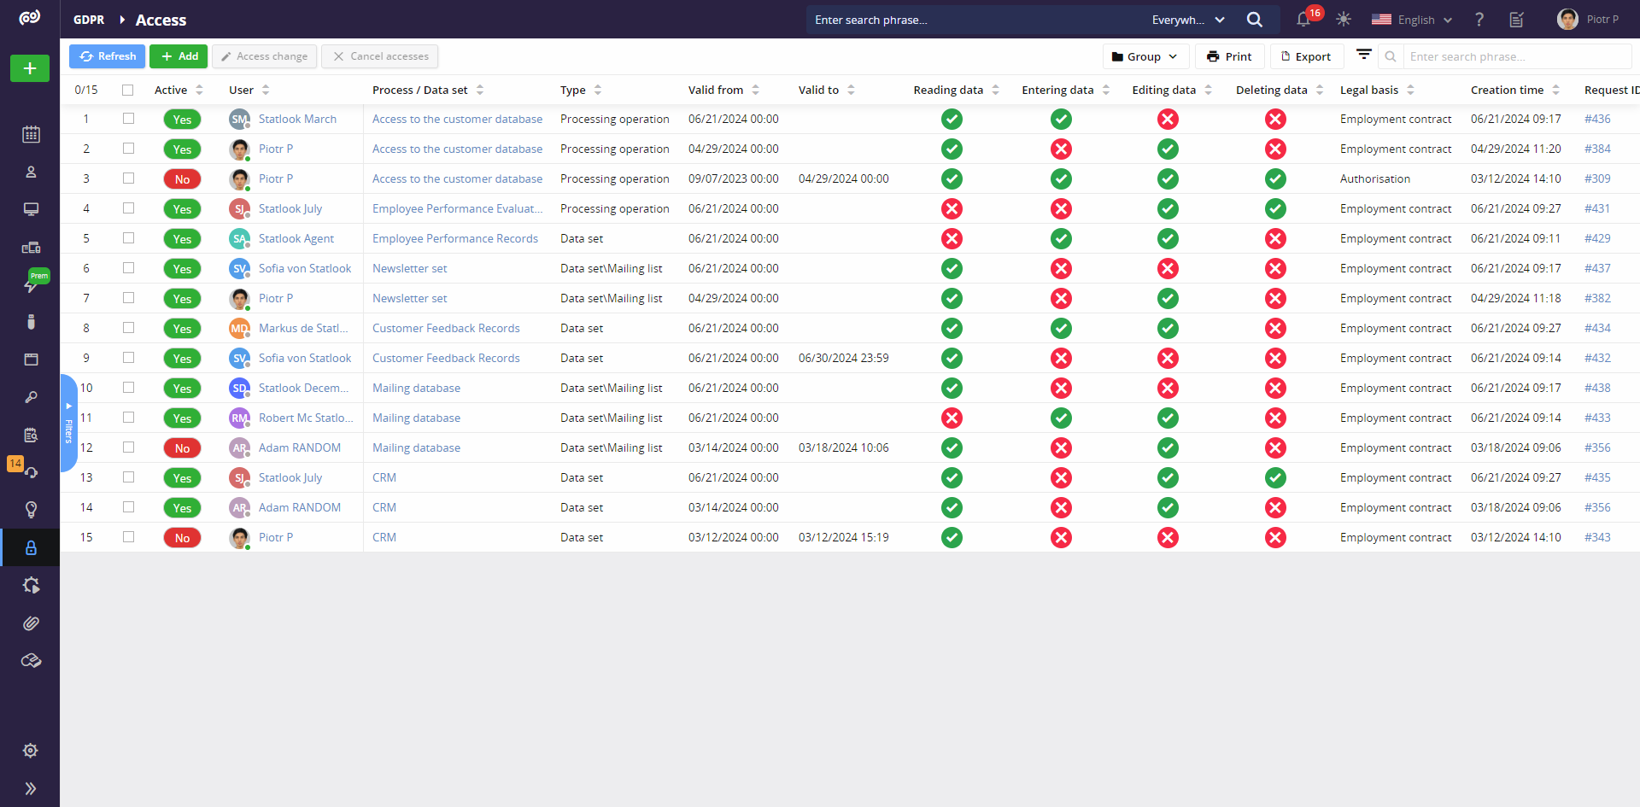The image size is (1640, 807).
Task: Check the box for row 1 Statlook March
Action: 128,119
